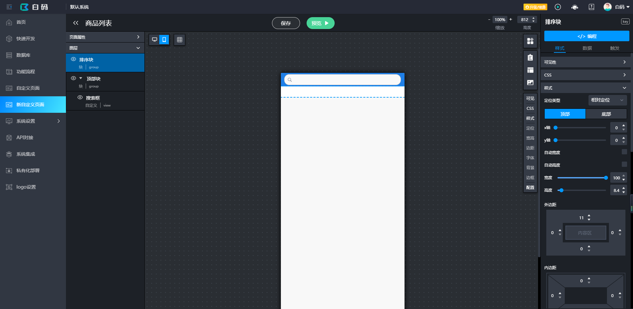Viewport: 633px width, 309px height.
Task: Select the 搜索框 layer row
Action: tap(105, 101)
